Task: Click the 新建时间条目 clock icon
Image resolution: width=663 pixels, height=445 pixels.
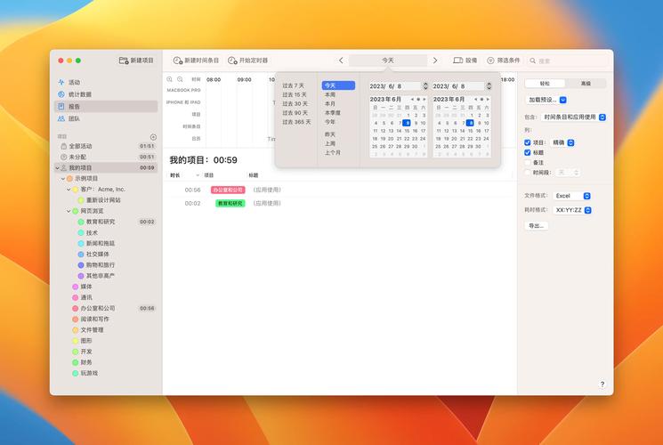Action: click(x=178, y=61)
